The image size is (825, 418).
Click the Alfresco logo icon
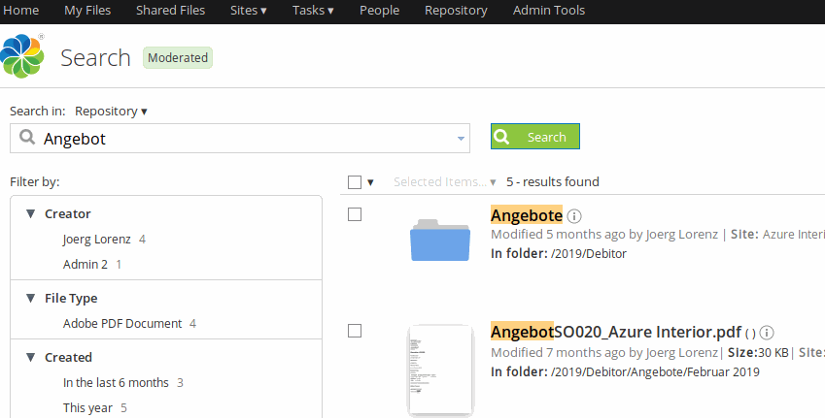[x=22, y=55]
